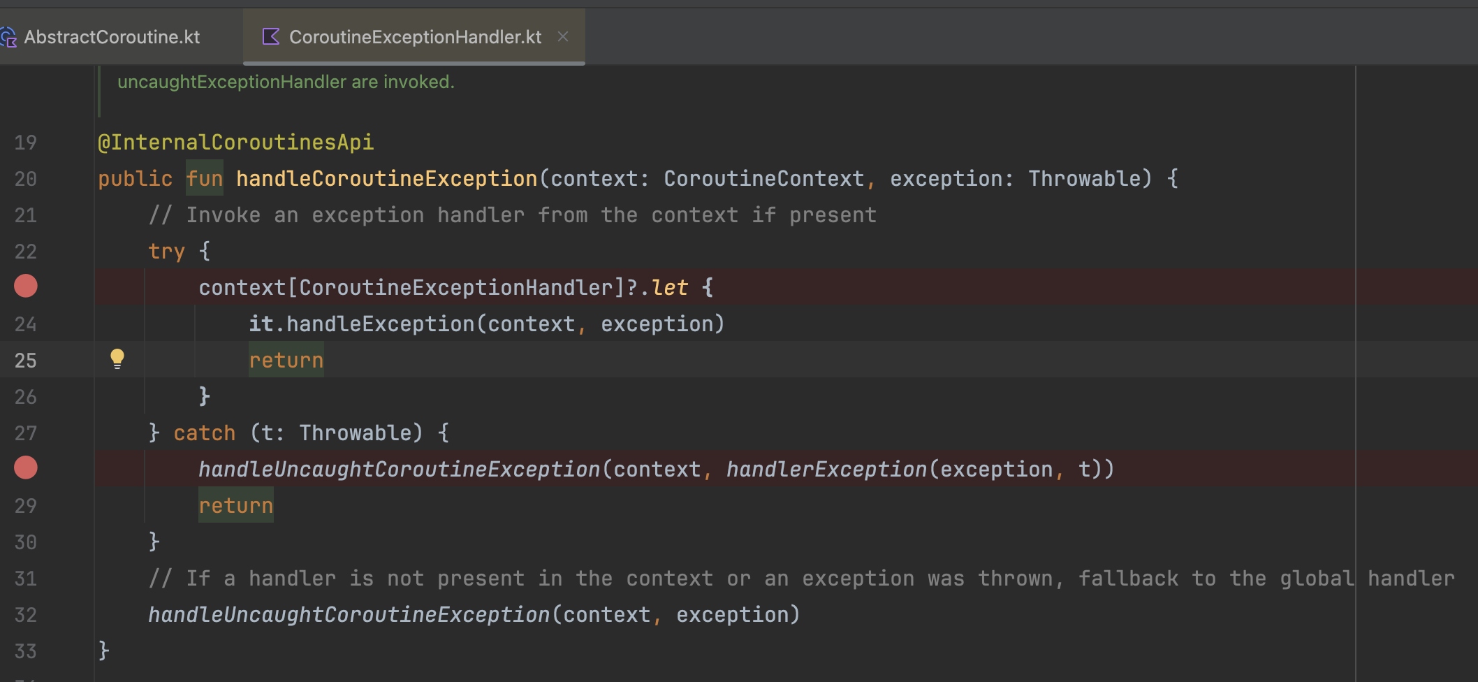Viewport: 1478px width, 682px height.
Task: Click line number 19 in the gutter
Action: (26, 142)
